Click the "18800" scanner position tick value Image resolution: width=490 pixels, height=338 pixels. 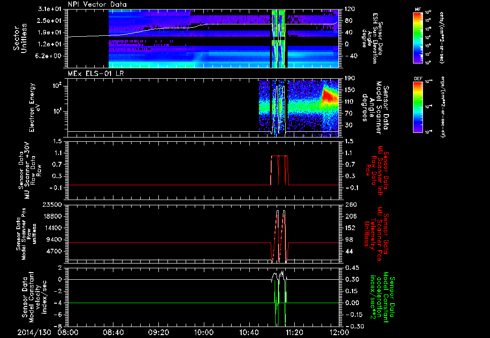point(52,216)
